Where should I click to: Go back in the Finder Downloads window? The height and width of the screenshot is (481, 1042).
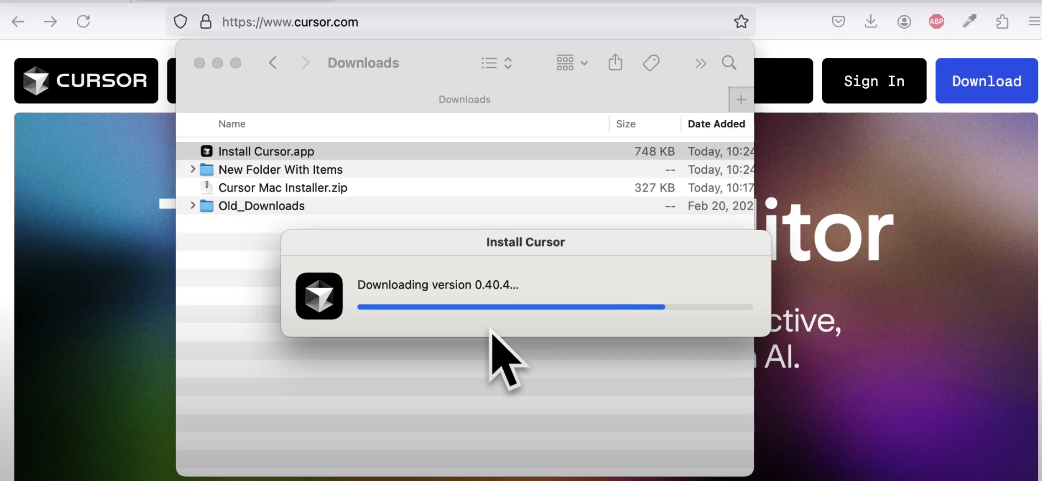(x=273, y=63)
